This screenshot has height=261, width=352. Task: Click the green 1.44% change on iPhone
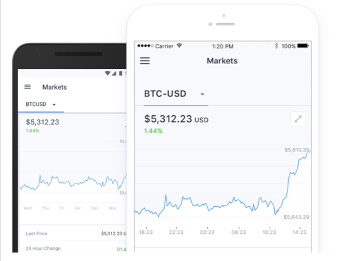click(x=153, y=131)
